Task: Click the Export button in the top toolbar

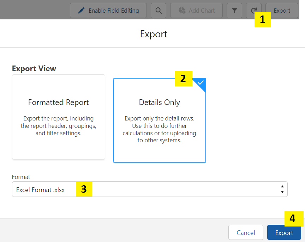Action: point(282,11)
